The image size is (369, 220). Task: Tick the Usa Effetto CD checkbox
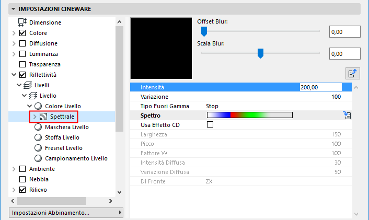[x=210, y=124]
